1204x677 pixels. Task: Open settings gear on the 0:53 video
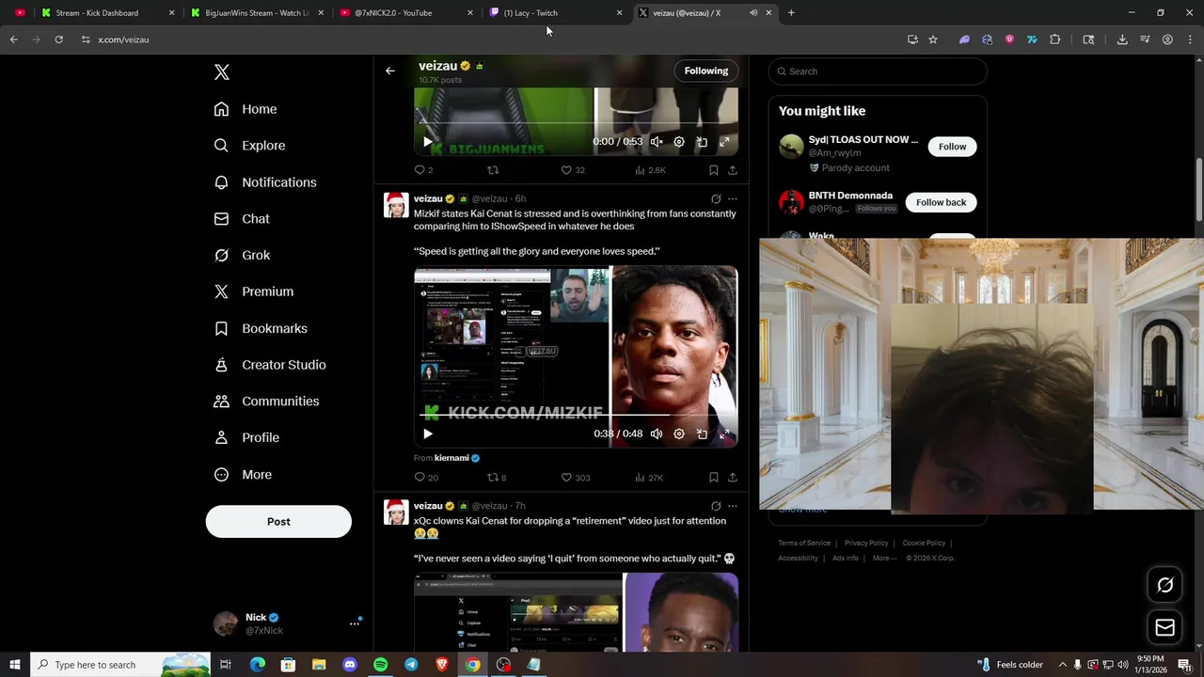679,142
